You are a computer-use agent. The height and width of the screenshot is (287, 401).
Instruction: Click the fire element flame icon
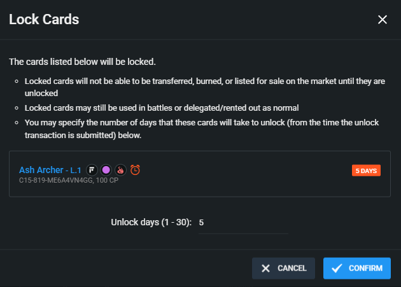click(120, 170)
